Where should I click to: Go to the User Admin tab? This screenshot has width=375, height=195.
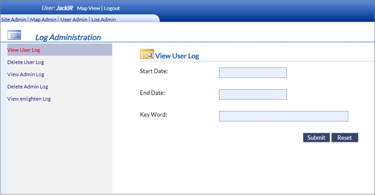click(74, 19)
